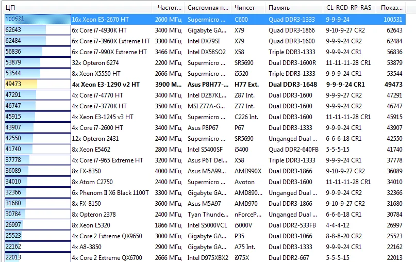Click the Quad DDR3-1866 memory cell
The height and width of the screenshot is (262, 416).
point(292,30)
